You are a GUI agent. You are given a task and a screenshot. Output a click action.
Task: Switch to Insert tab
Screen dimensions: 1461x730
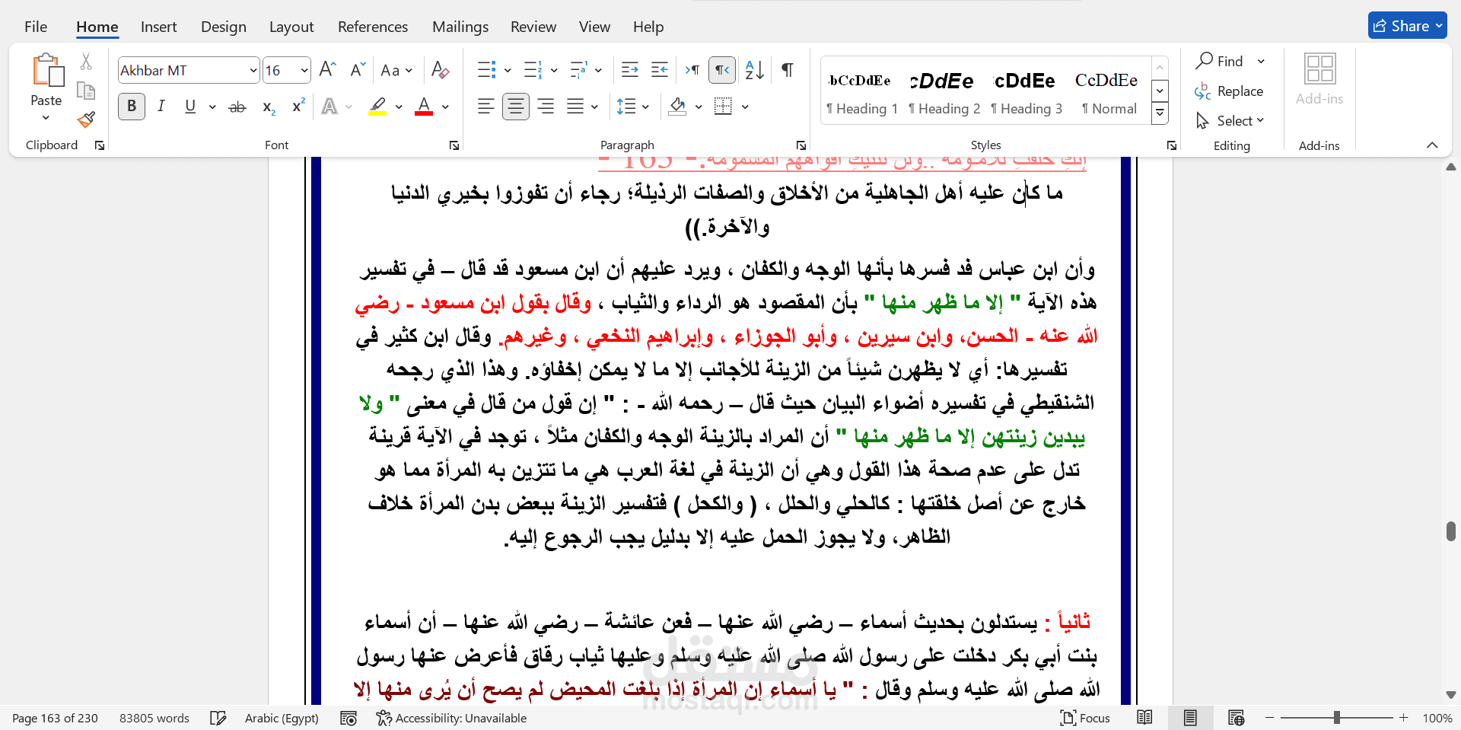(x=158, y=27)
